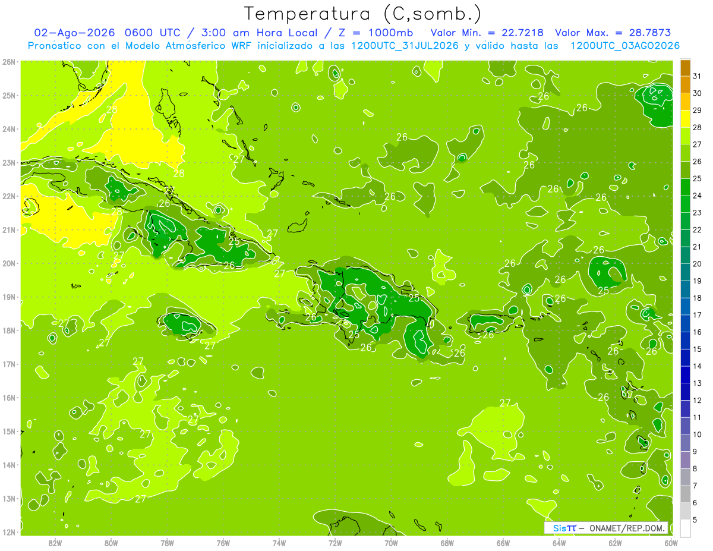Select the "Valor Max. = 28.7873" value
Image resolution: width=713 pixels, height=551 pixels.
click(613, 33)
